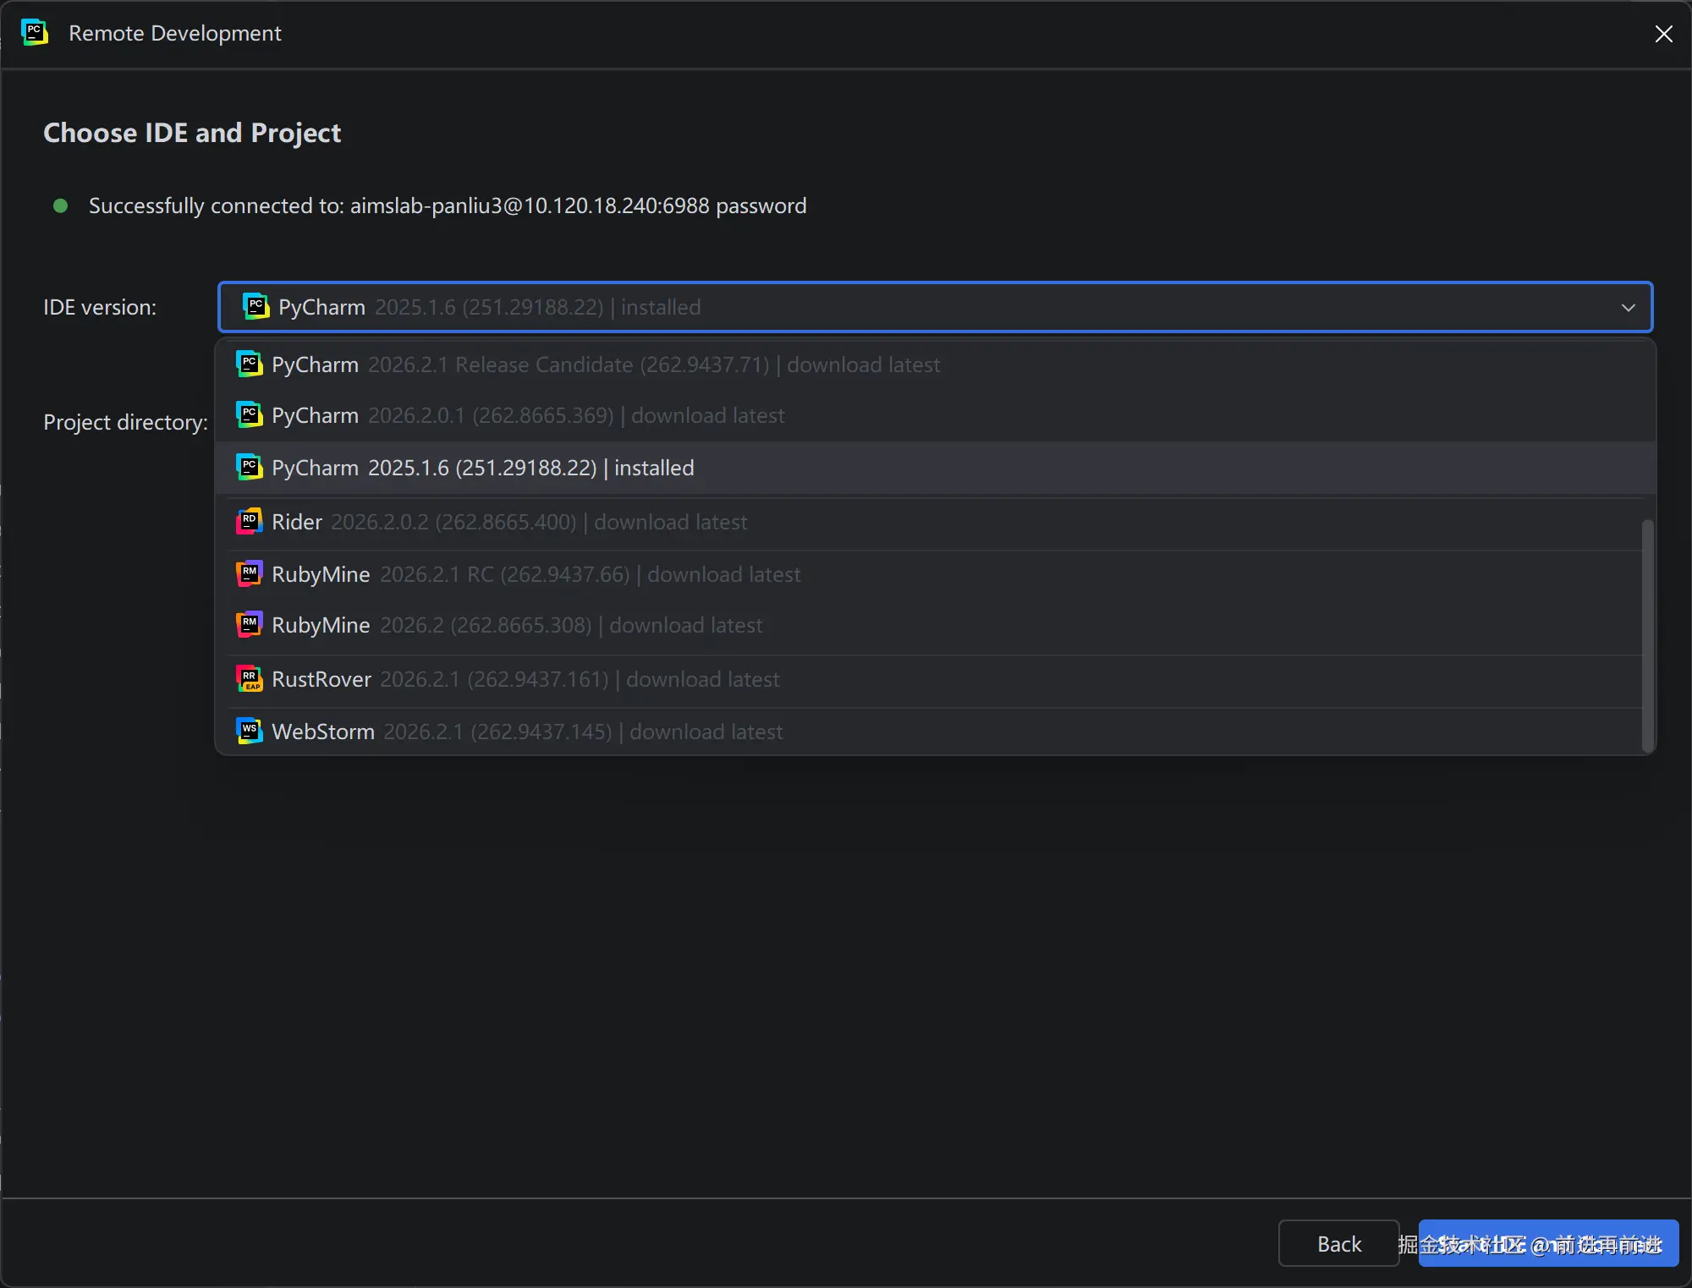Click the Rider icon in the list
The image size is (1692, 1288).
pyautogui.click(x=249, y=522)
